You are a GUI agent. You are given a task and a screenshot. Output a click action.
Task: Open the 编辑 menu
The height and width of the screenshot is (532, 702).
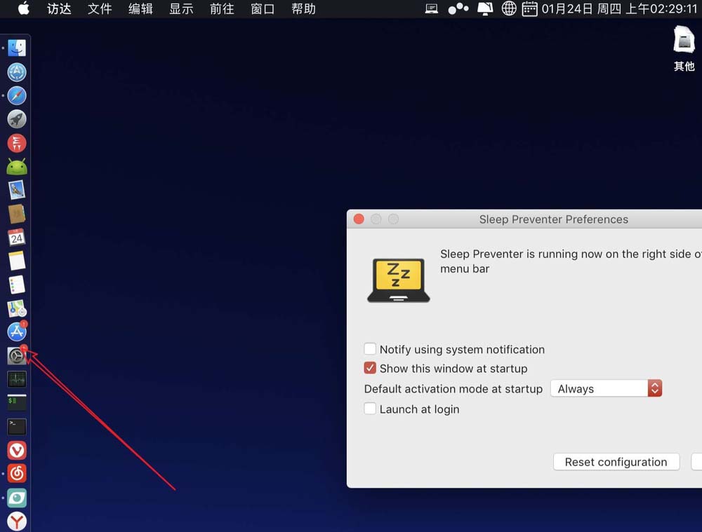click(140, 8)
